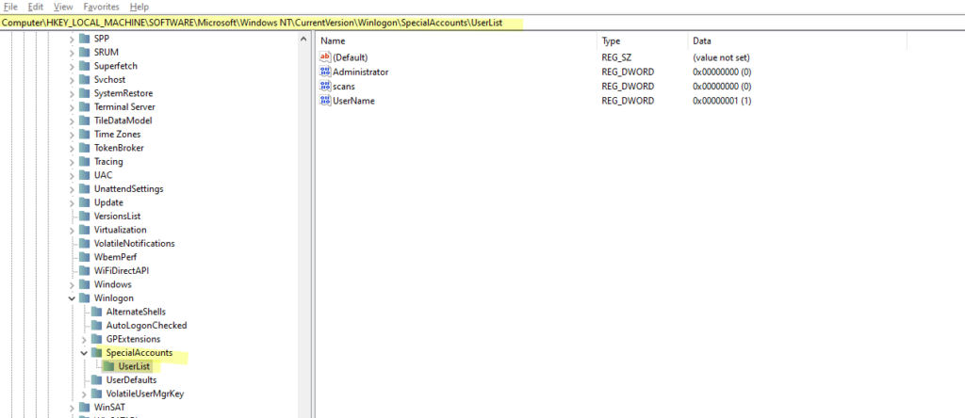Click the UserName data 0x00000001 (1)
Image resolution: width=965 pixels, height=418 pixels.
(x=722, y=101)
